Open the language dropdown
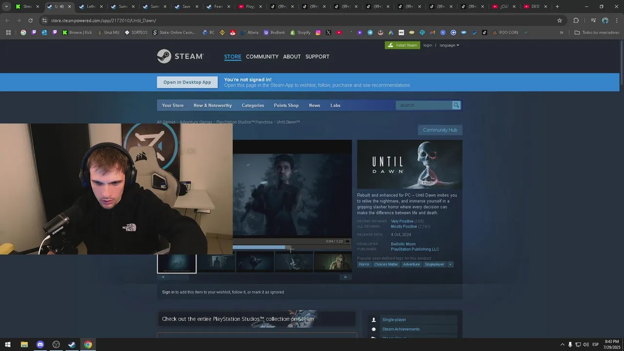624x351 pixels. click(449, 45)
